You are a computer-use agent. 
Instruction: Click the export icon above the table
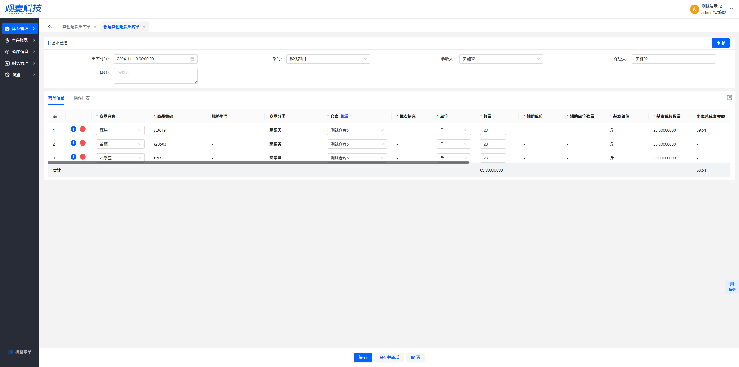[729, 98]
